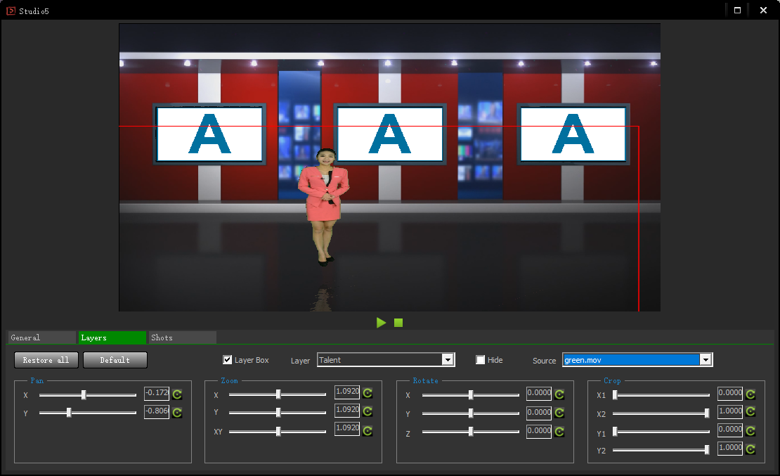Click the Crop Y1 value field
Screen dimensions: 780x476
coord(730,430)
